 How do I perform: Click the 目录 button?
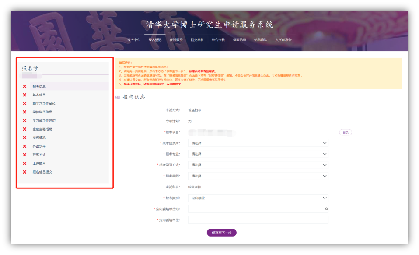346,132
